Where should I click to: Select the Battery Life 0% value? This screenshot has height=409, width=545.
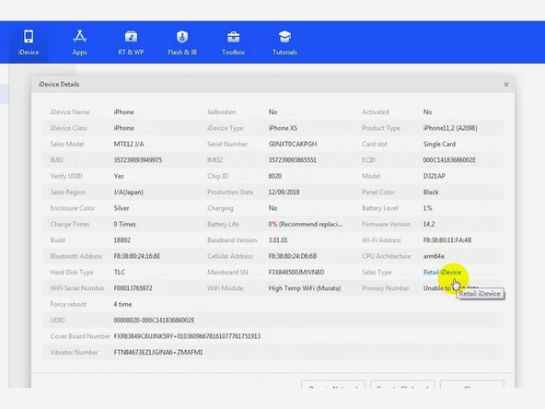click(x=272, y=224)
